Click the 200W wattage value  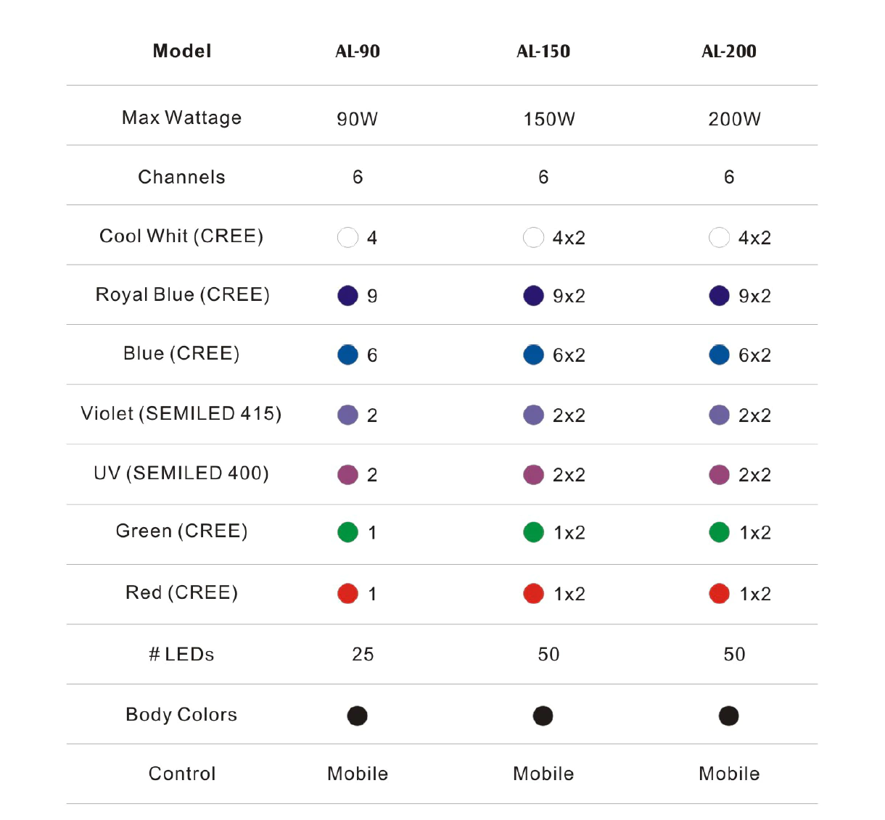coord(734,119)
